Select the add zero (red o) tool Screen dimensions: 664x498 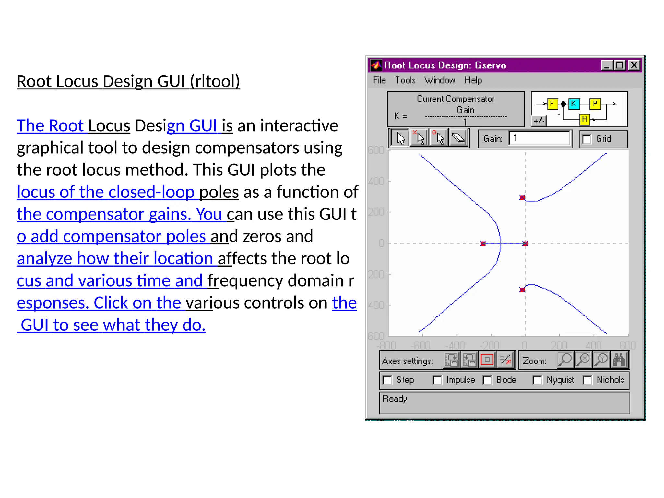pos(439,138)
